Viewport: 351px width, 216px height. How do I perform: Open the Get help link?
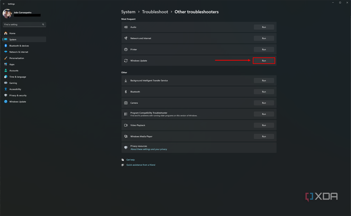[131, 159]
